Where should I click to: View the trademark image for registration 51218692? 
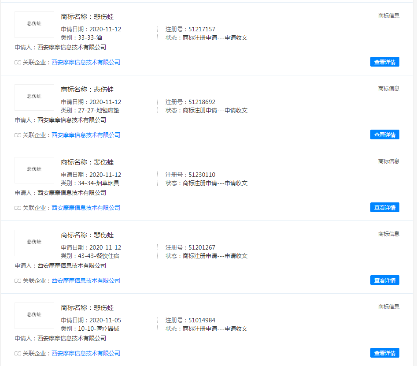tap(34, 97)
